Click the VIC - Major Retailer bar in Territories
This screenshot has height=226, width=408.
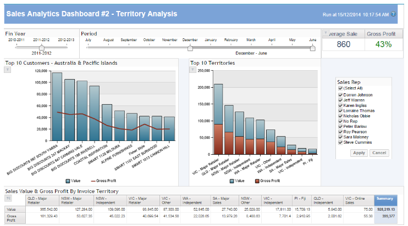point(218,119)
